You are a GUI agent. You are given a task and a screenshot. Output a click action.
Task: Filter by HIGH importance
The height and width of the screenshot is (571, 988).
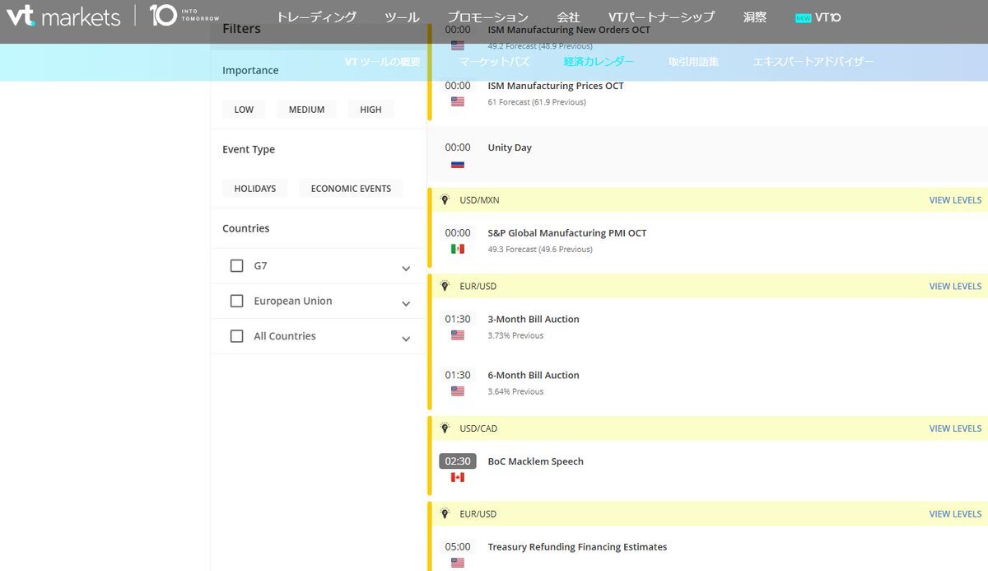click(x=370, y=110)
